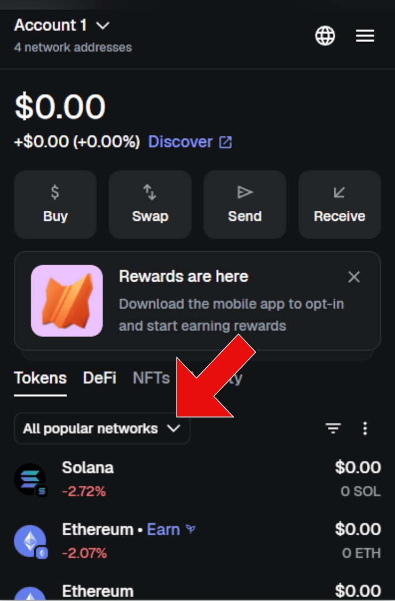Switch to the DeFi tab

[x=100, y=378]
